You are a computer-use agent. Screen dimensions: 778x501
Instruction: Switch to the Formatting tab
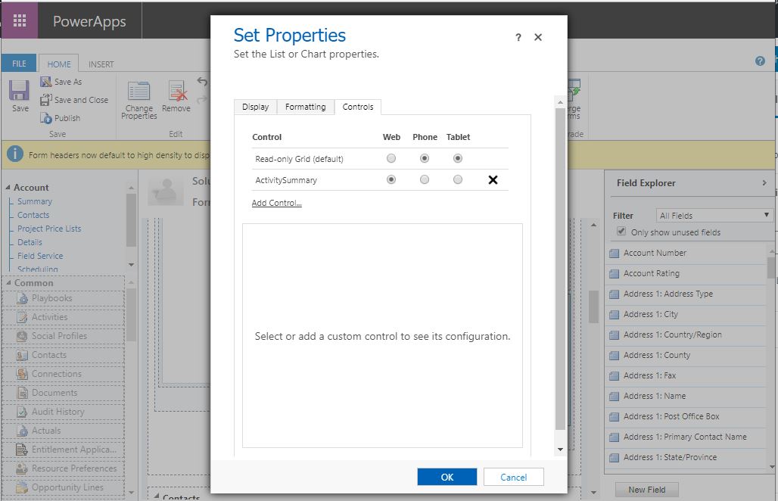(306, 107)
